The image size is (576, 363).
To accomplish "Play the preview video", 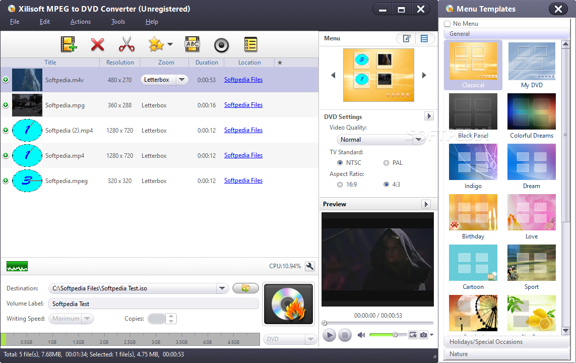I will 329,335.
